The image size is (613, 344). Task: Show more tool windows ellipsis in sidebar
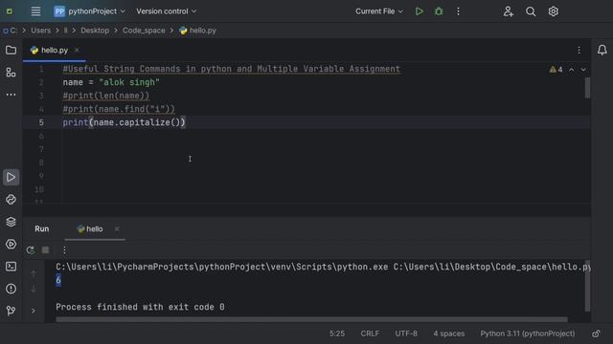pos(11,95)
